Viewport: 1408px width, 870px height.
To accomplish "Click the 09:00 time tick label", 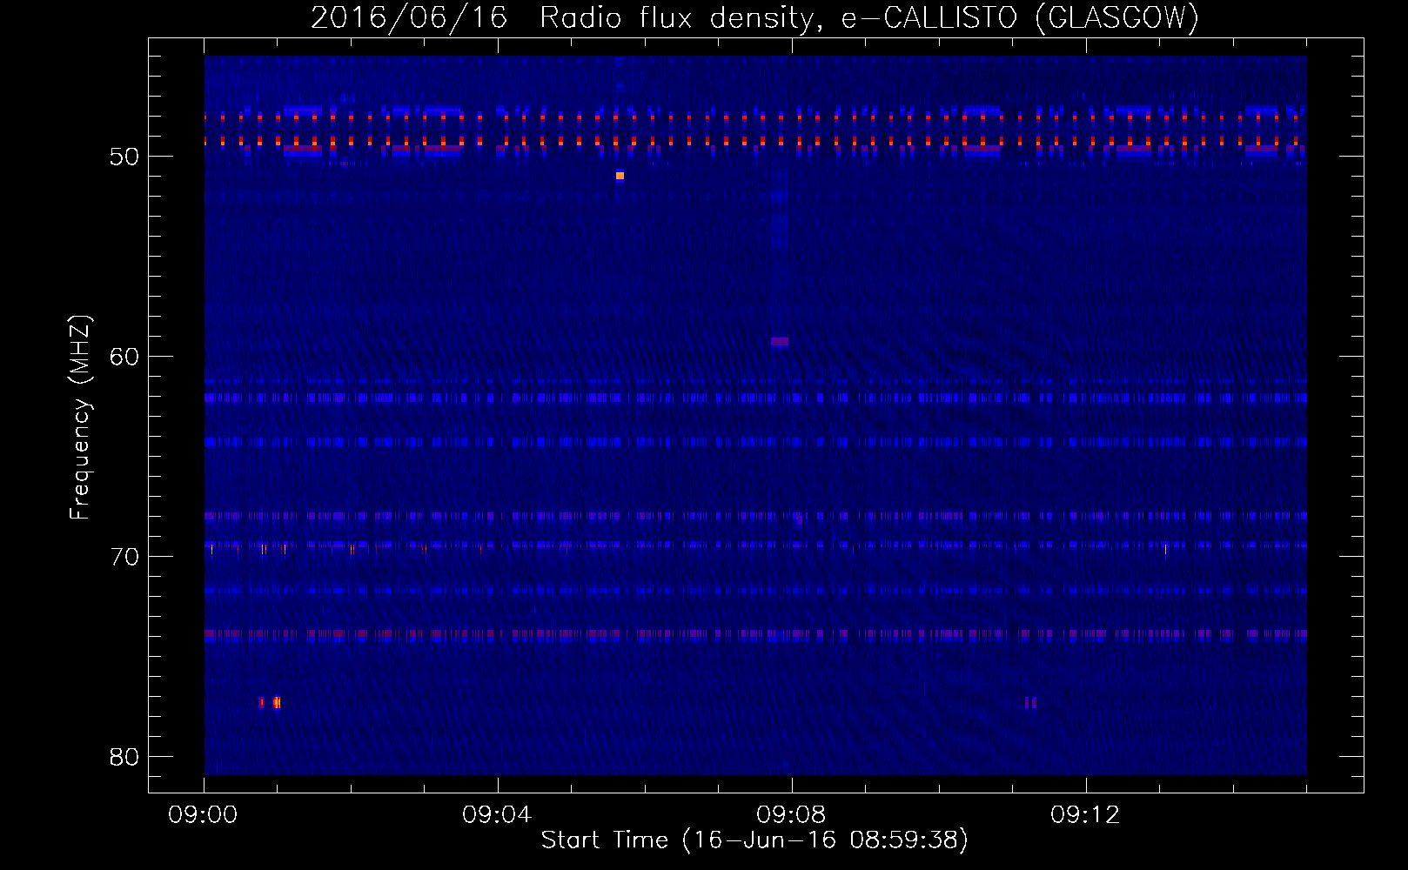I will pos(204,815).
